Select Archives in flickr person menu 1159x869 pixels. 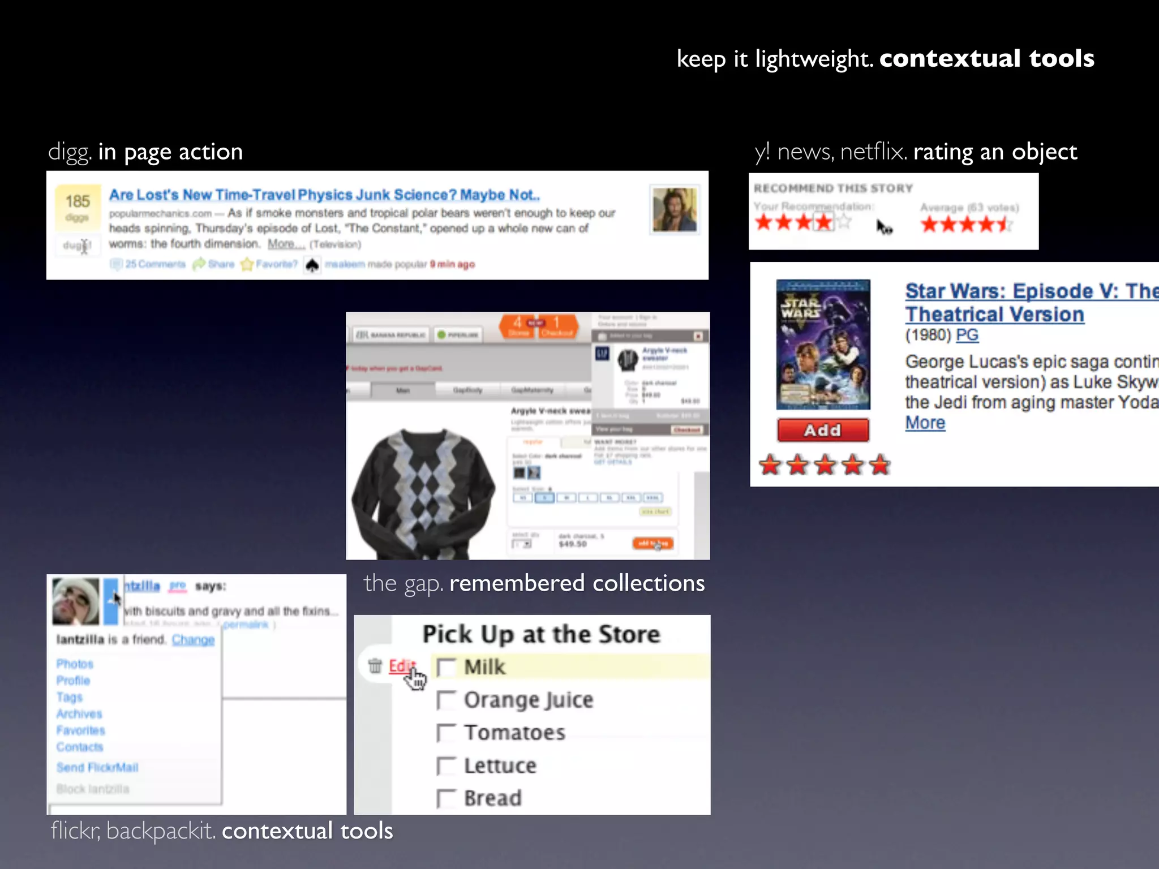click(x=79, y=714)
